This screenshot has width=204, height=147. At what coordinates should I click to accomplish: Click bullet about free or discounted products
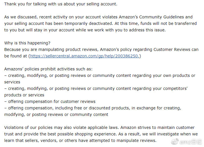click(x=93, y=111)
